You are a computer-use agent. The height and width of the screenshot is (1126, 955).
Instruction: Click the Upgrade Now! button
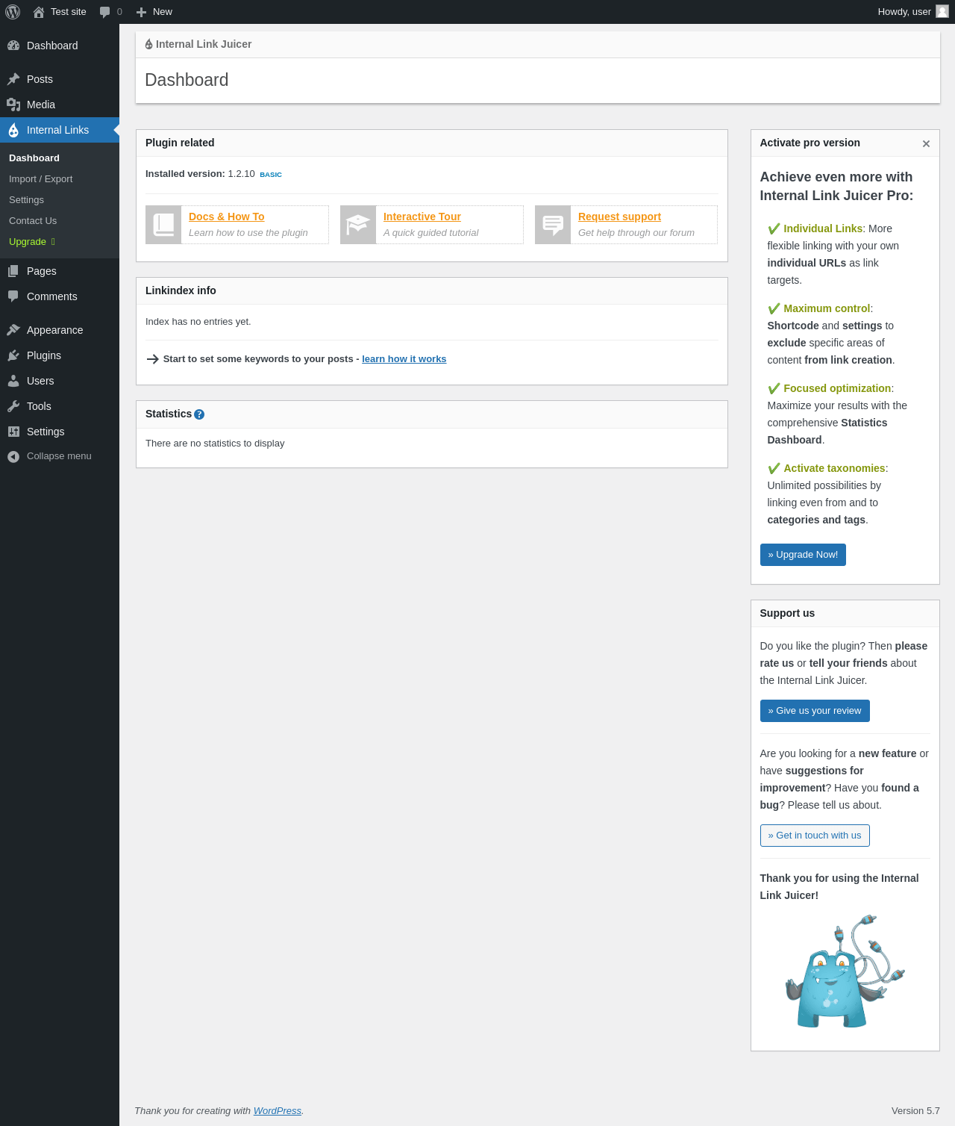tap(803, 555)
